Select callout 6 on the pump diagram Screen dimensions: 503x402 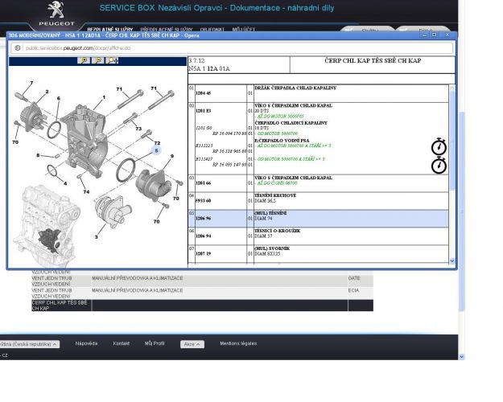(x=59, y=98)
